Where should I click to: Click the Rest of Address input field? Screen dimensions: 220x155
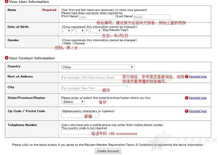pos(116,77)
